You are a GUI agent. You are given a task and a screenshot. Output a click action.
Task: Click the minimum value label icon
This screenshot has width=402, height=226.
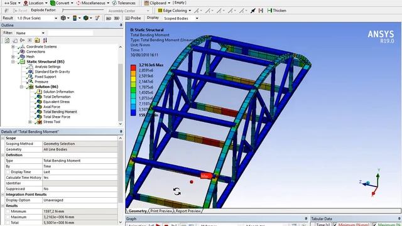(117, 18)
